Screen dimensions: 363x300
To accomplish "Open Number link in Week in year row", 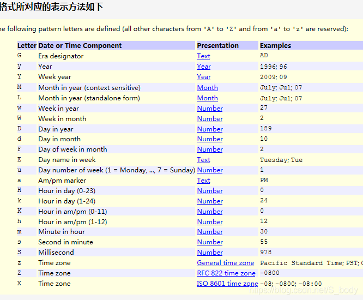I will click(210, 109).
